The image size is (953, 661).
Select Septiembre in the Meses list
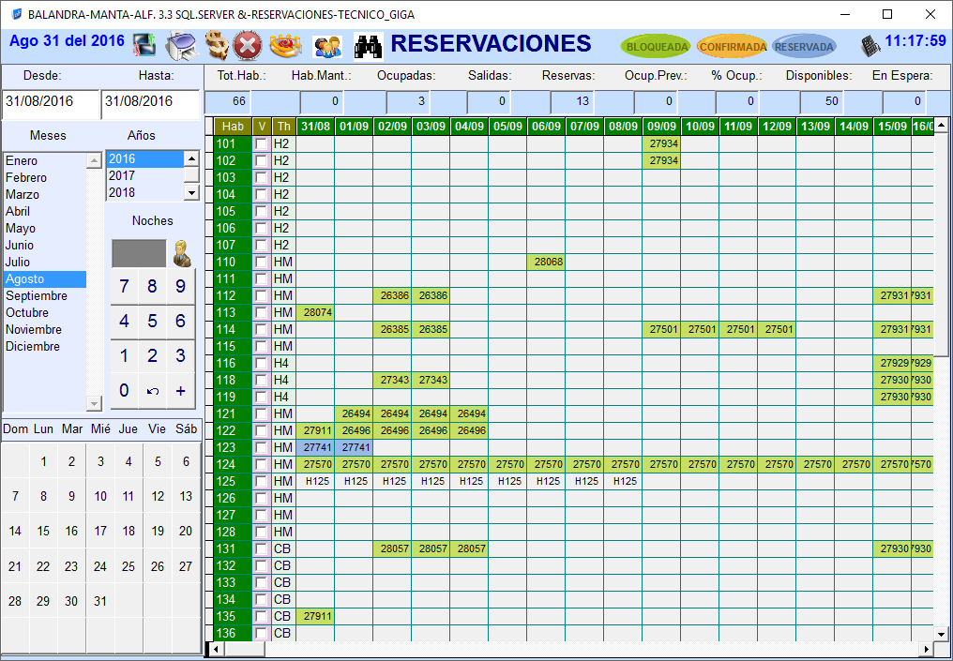(x=37, y=296)
